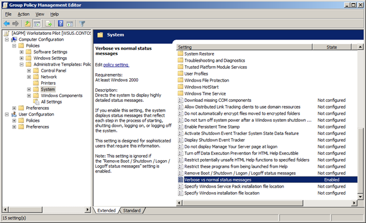The width and height of the screenshot is (366, 223).
Task: Click the Export List toolbar icon
Action: click(x=49, y=23)
